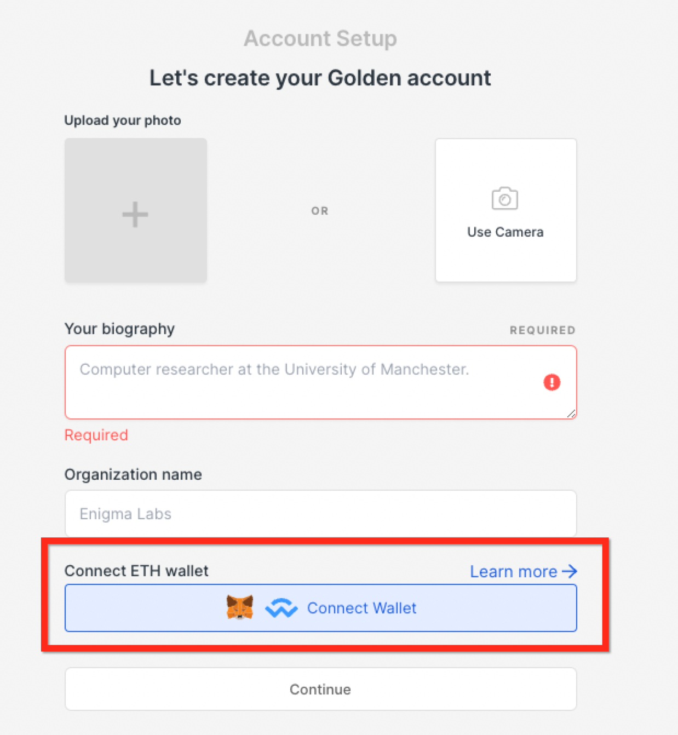Click the Upload your photo label

[123, 120]
